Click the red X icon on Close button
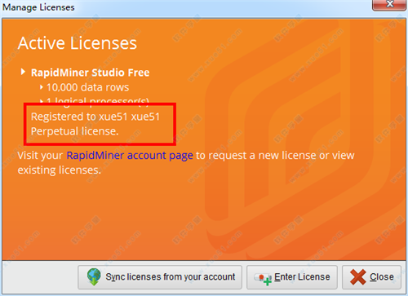The width and height of the screenshot is (408, 296). pos(357,277)
